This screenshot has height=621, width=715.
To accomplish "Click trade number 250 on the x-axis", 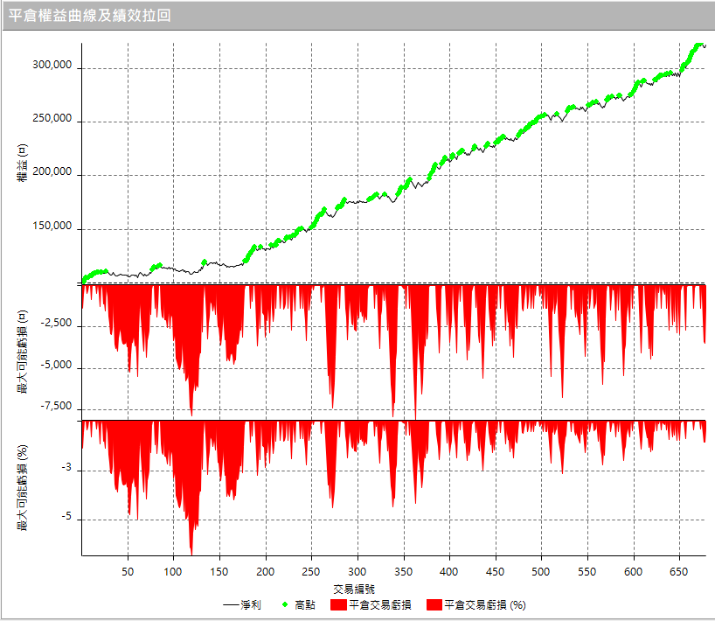I will [311, 572].
